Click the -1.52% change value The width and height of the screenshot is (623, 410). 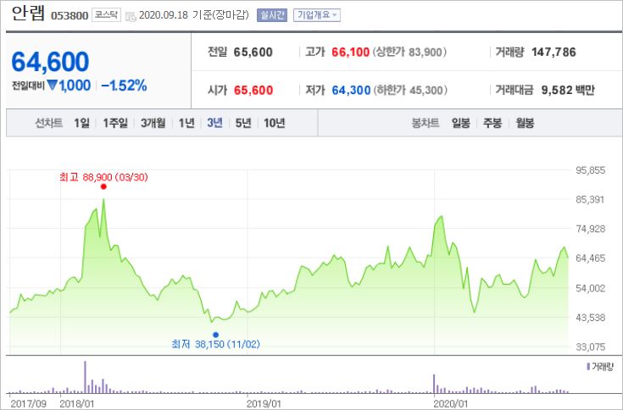124,86
